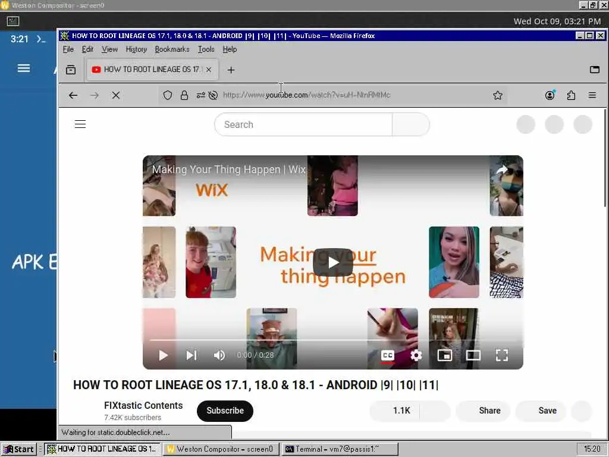Screen dimensions: 609x457
Task: Open the video settings gear
Action: point(416,355)
